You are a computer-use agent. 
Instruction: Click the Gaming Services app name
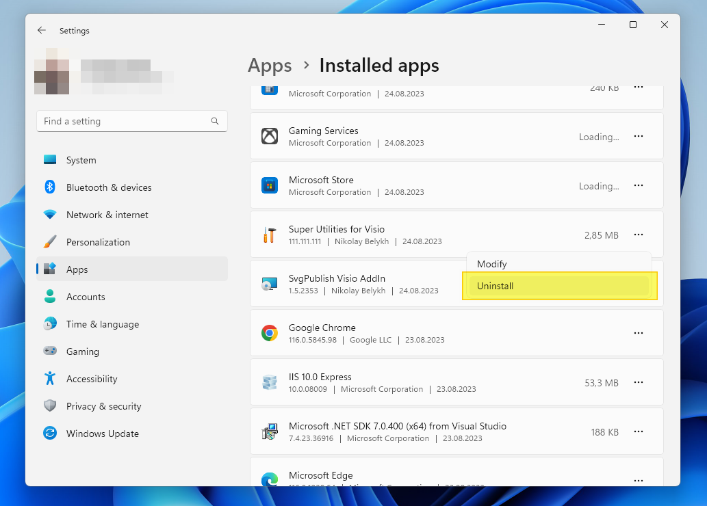(x=323, y=131)
